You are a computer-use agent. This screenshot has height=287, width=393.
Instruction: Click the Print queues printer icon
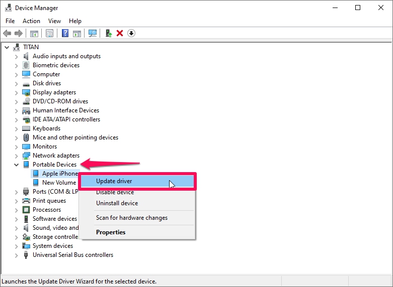[26, 201]
